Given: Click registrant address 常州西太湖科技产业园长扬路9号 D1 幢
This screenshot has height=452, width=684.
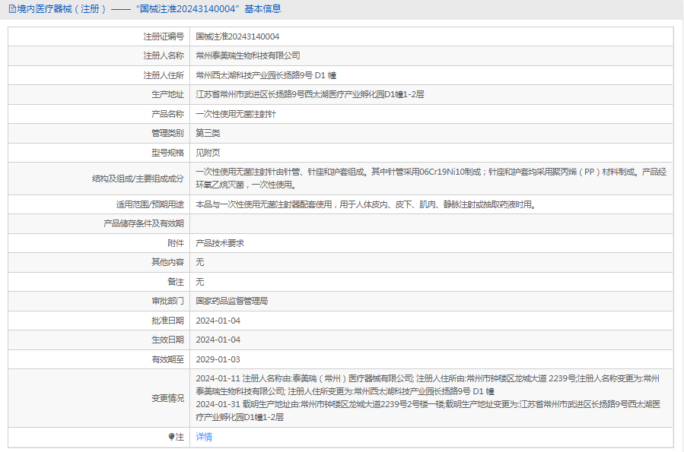Looking at the screenshot, I should pyautogui.click(x=266, y=75).
